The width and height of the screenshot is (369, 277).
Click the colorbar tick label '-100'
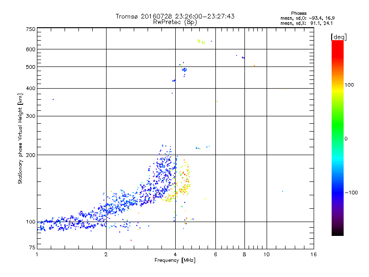(x=351, y=193)
